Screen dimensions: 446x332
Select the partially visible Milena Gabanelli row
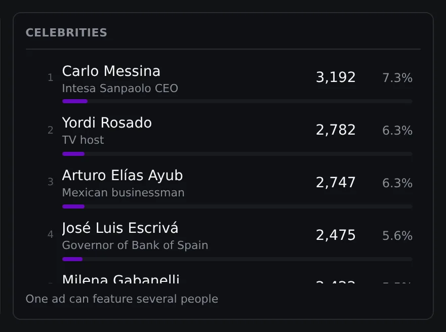[x=230, y=278]
